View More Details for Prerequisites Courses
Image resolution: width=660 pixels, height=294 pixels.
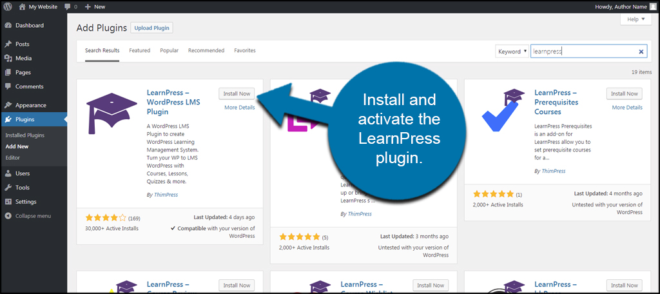point(627,108)
